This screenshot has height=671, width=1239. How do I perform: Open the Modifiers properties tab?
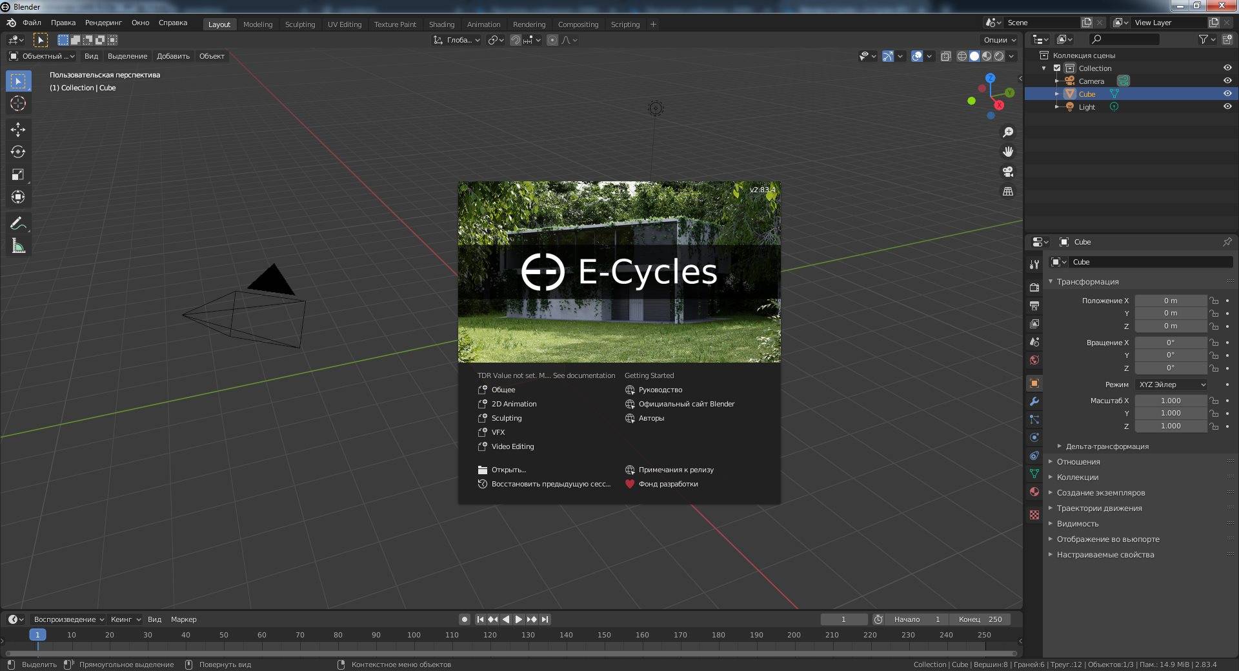pos(1034,401)
